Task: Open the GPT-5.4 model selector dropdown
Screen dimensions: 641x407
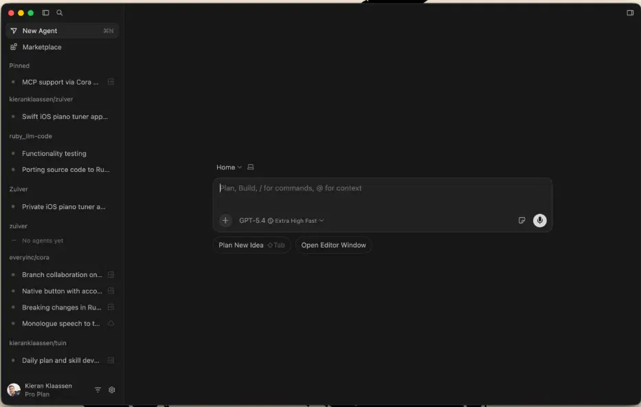Action: tap(281, 221)
